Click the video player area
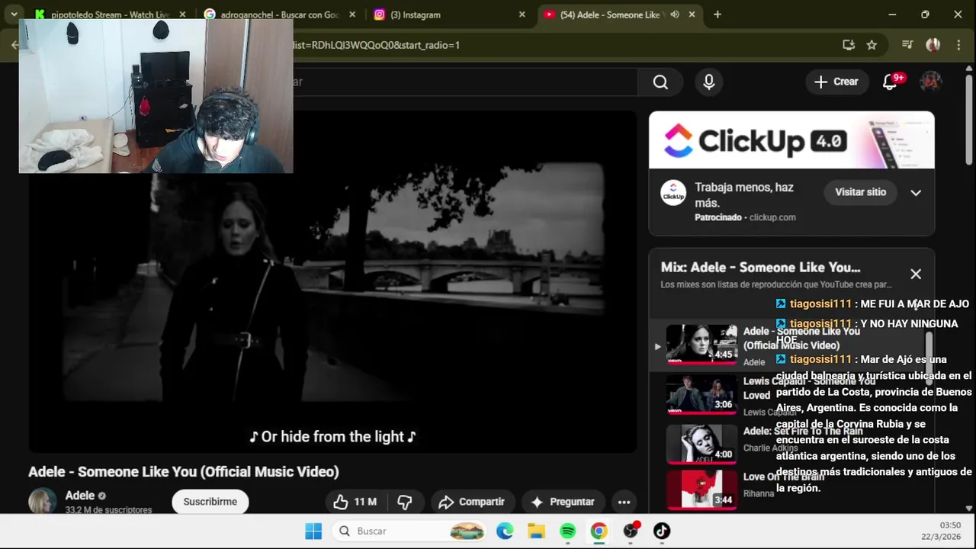Screen dimensions: 976x549 332,282
